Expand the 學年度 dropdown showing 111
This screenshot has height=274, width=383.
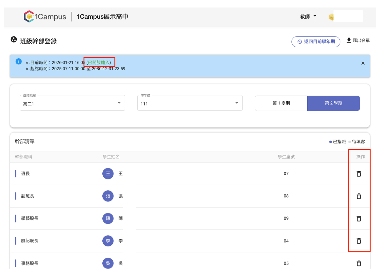pos(190,103)
